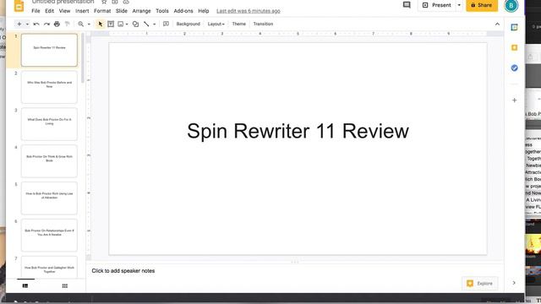The width and height of the screenshot is (541, 304).
Task: Click the Background button
Action: click(x=188, y=24)
